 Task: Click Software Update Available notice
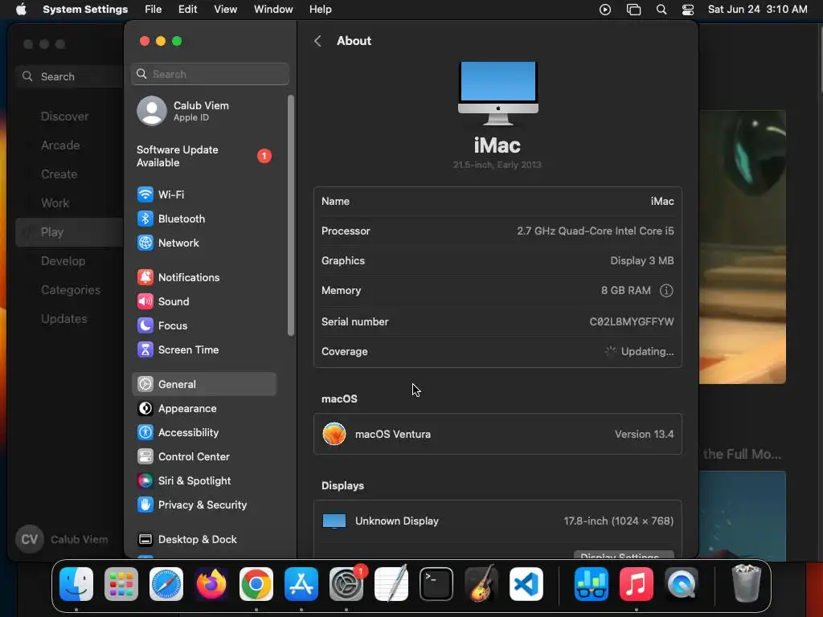click(204, 157)
